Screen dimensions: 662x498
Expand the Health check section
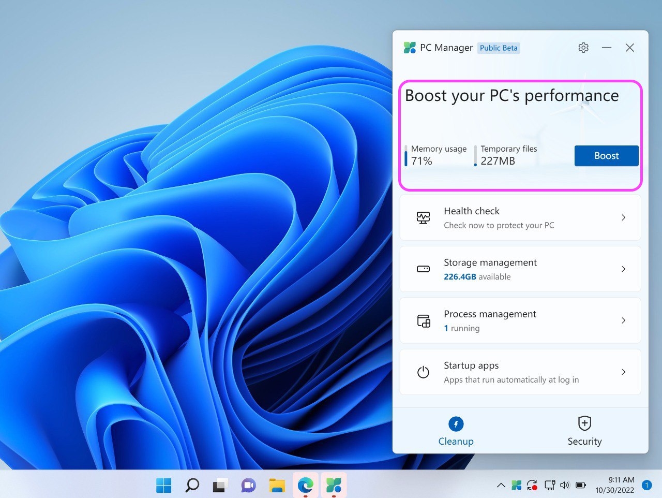[623, 218]
